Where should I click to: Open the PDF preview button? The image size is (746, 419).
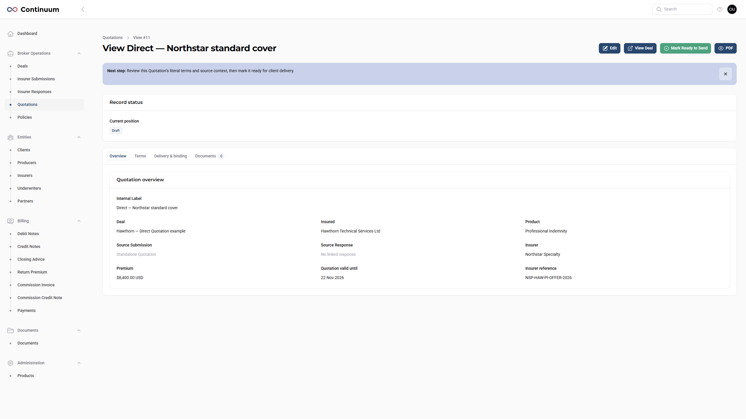click(x=726, y=48)
